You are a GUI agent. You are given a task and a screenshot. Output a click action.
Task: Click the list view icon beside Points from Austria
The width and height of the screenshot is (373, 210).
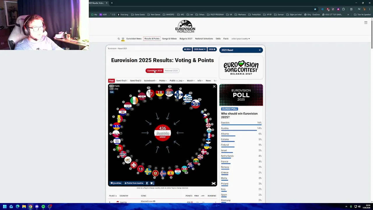click(147, 183)
